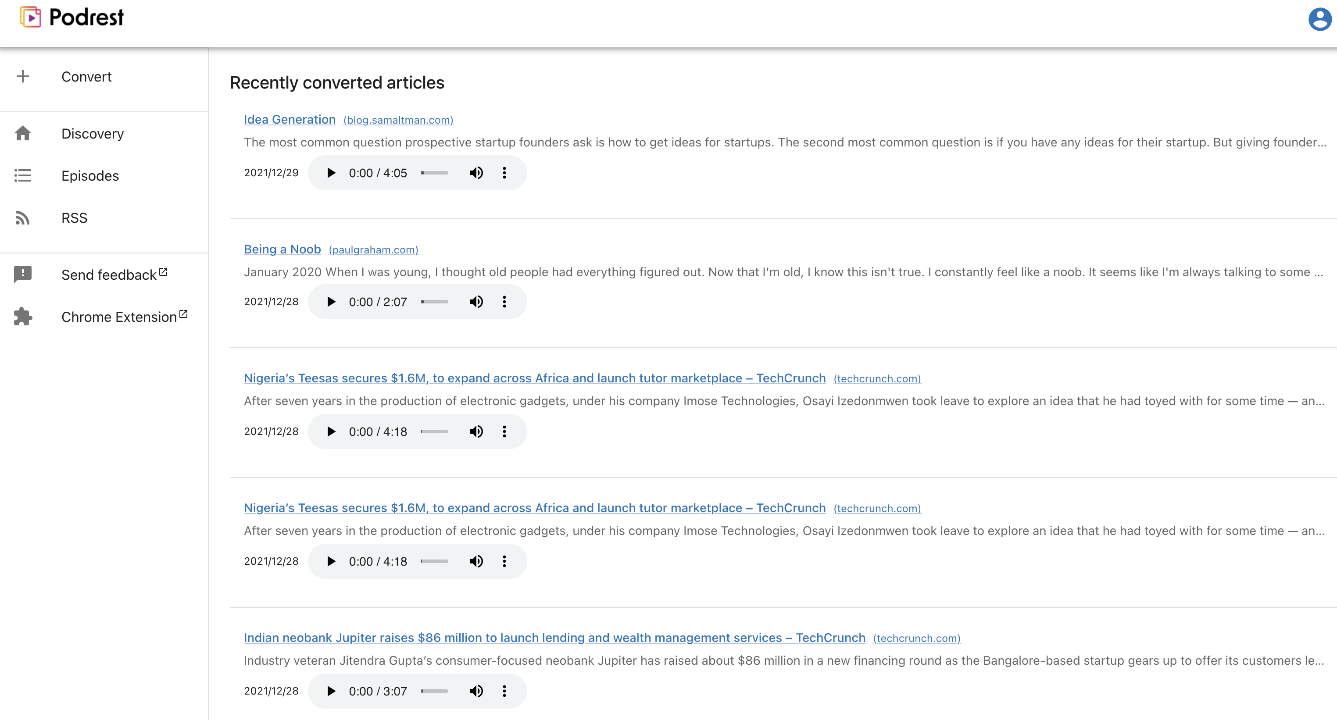The width and height of the screenshot is (1337, 720).
Task: Select RSS in the sidebar
Action: pyautogui.click(x=74, y=218)
